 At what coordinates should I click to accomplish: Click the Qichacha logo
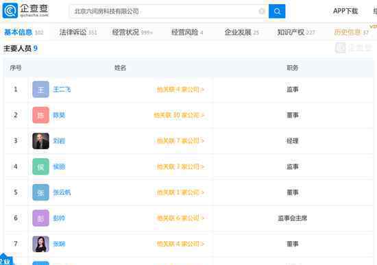click(25, 10)
